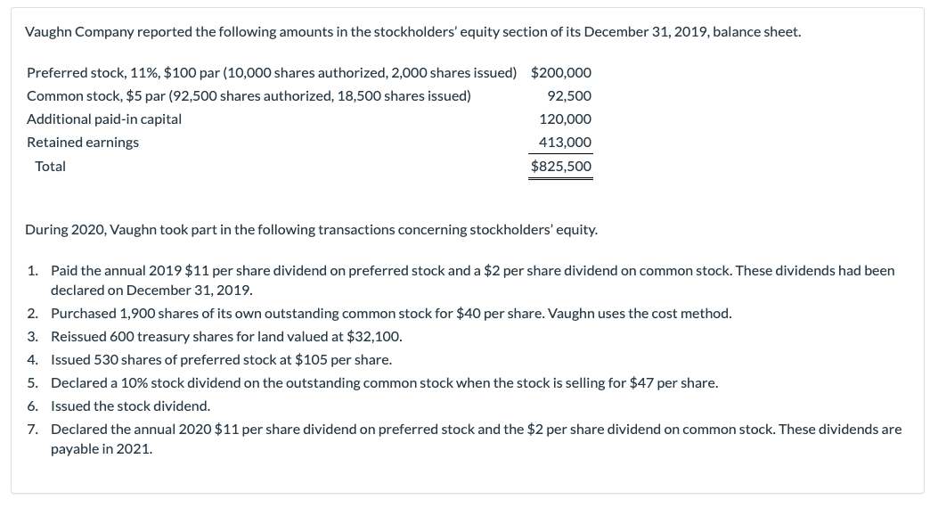Image resolution: width=938 pixels, height=508 pixels.
Task: Click the Preferred stock, 11% row label
Action: 272,72
